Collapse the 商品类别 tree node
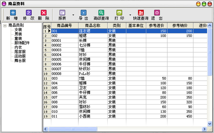This screenshot has height=133, width=214. click(x=5, y=26)
